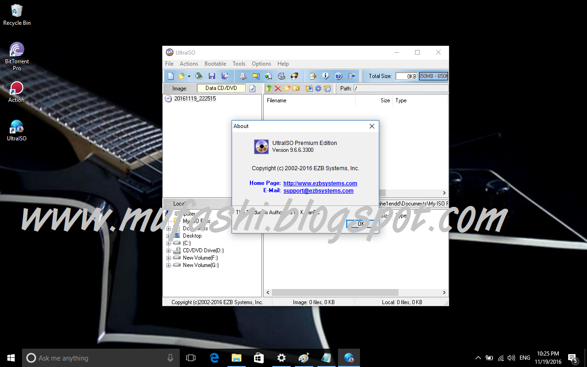Click the notepad-with-pencil toolbar icon

[x=313, y=76]
